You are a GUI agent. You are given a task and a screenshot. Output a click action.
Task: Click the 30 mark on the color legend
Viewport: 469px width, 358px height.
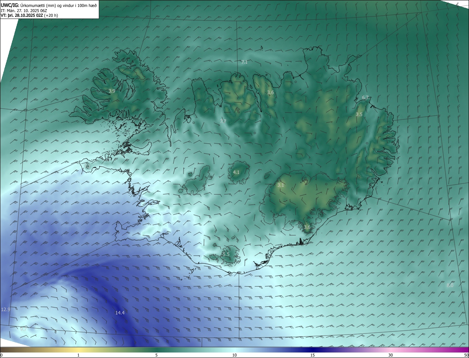[x=391, y=355]
